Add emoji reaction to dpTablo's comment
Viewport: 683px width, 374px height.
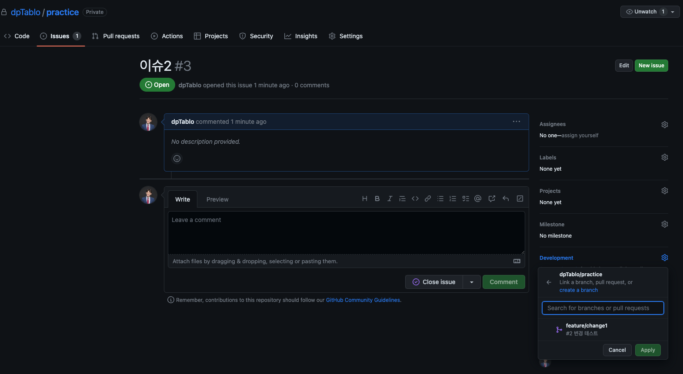click(177, 159)
